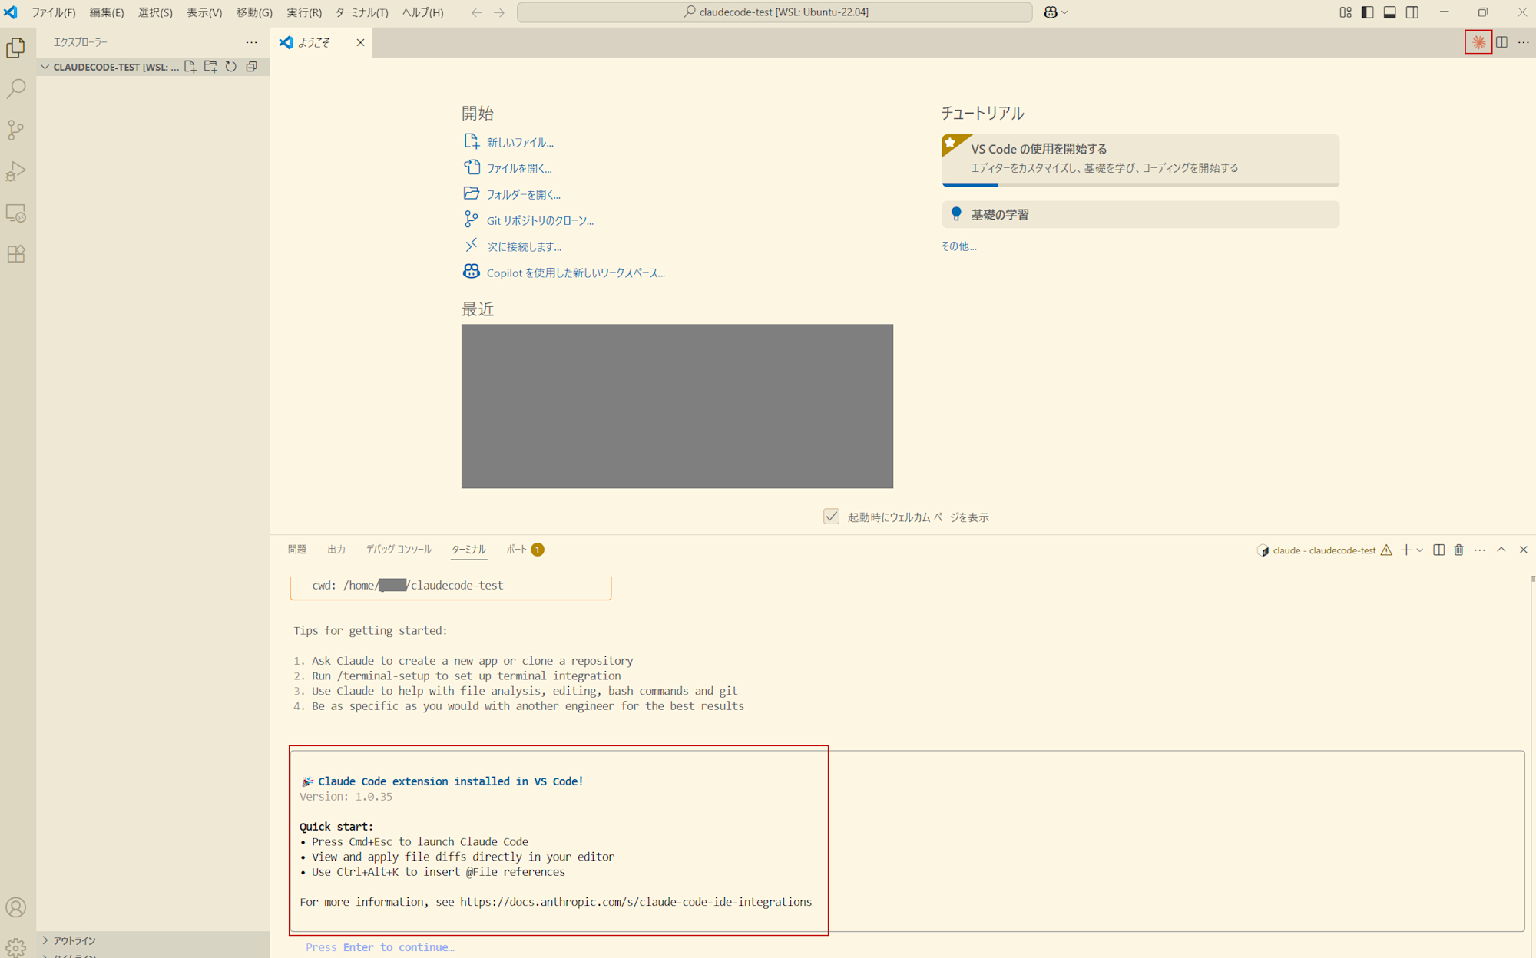Image resolution: width=1536 pixels, height=958 pixels.
Task: Close the ようこそ tab
Action: (360, 42)
